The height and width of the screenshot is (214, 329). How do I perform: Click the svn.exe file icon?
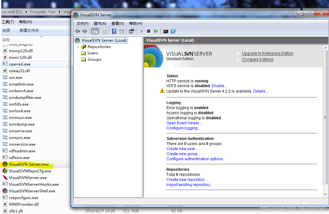pos(5,78)
